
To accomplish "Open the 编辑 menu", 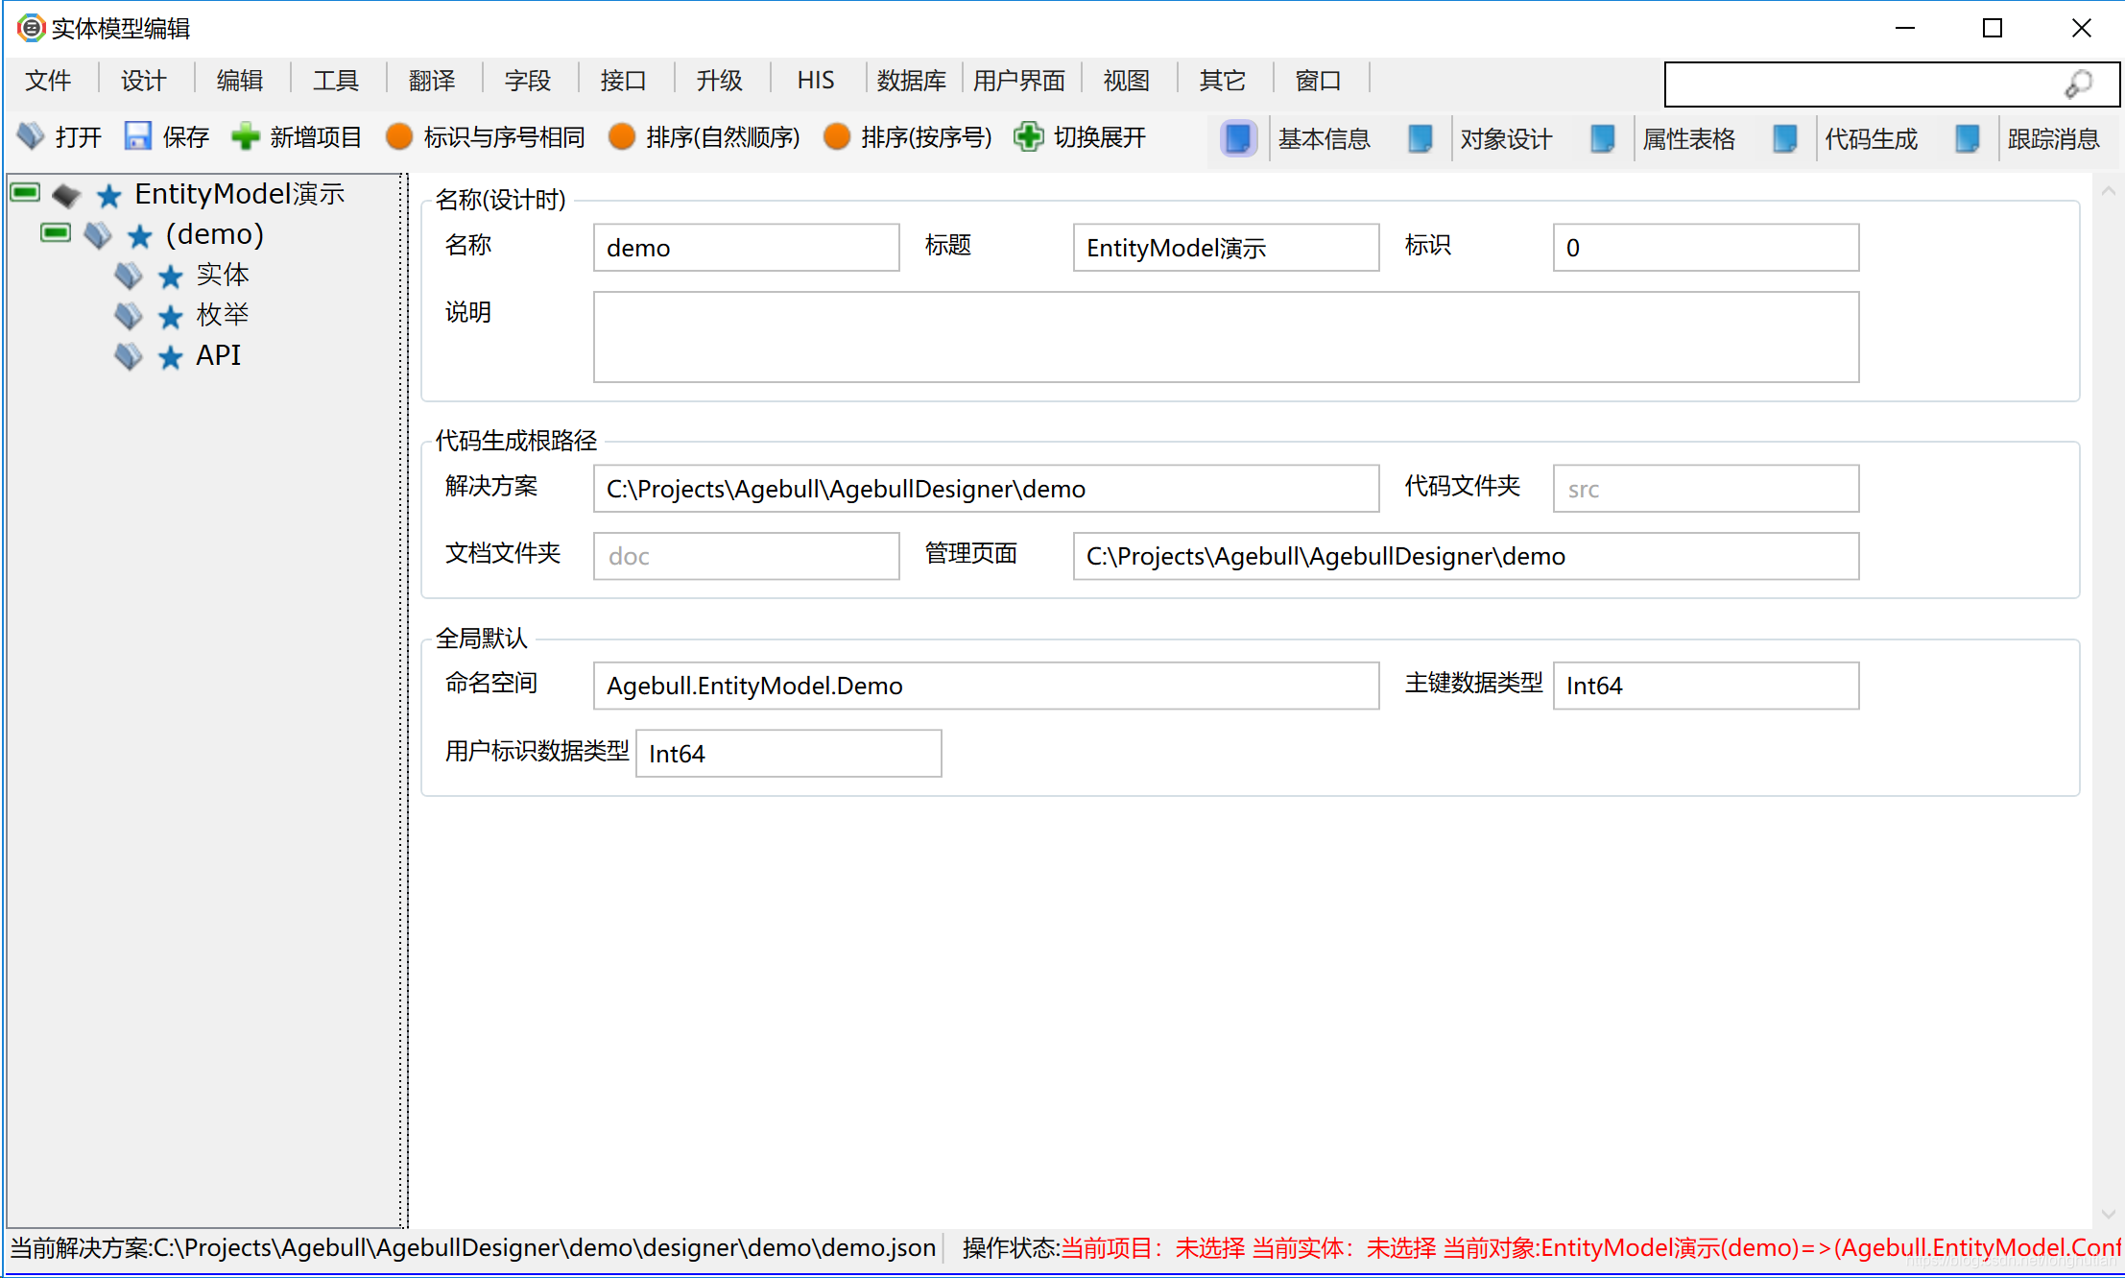I will click(x=240, y=81).
